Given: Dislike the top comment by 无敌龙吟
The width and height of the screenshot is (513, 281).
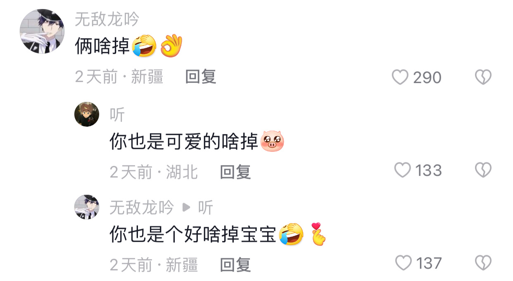Looking at the screenshot, I should coord(483,77).
